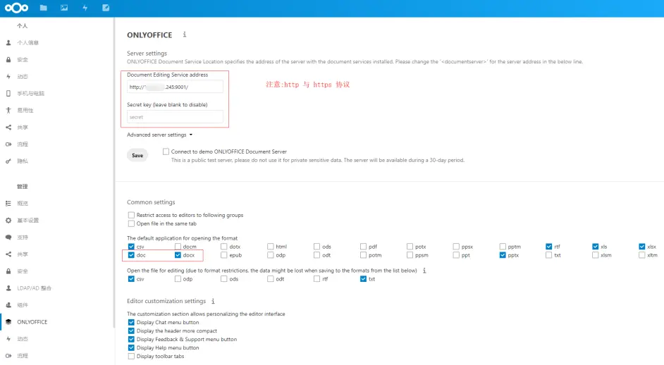Click the group icon for 组件
Image resolution: width=664 pixels, height=365 pixels.
[x=8, y=305]
